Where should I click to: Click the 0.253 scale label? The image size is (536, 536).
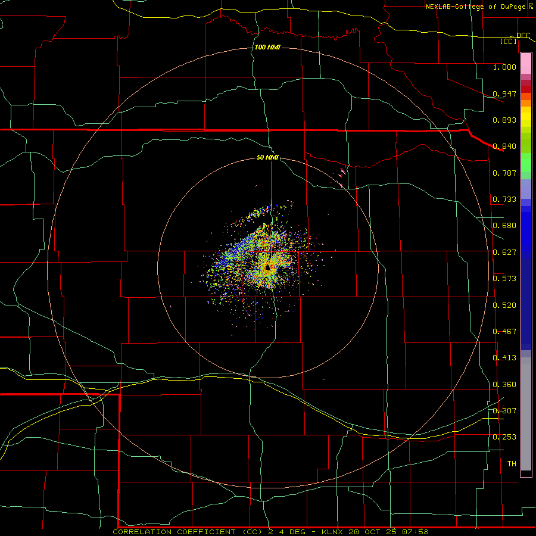[x=504, y=437]
